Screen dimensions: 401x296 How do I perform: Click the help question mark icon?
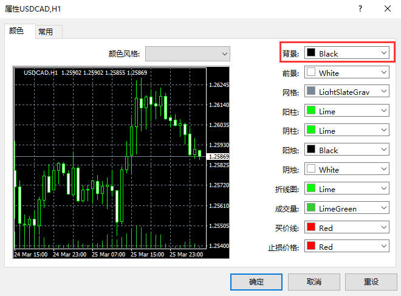(x=360, y=9)
